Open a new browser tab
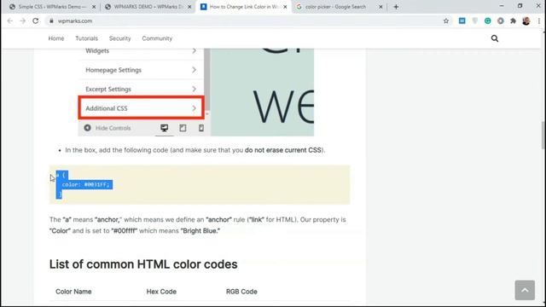The image size is (546, 307). coord(396,7)
